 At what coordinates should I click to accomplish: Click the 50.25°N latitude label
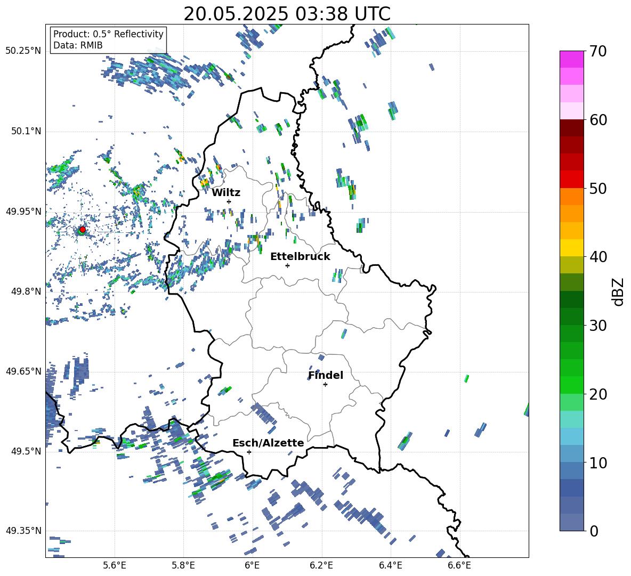pyautogui.click(x=23, y=51)
